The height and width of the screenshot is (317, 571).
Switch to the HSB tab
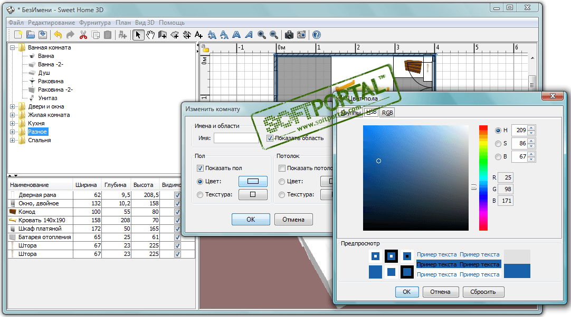tap(371, 112)
